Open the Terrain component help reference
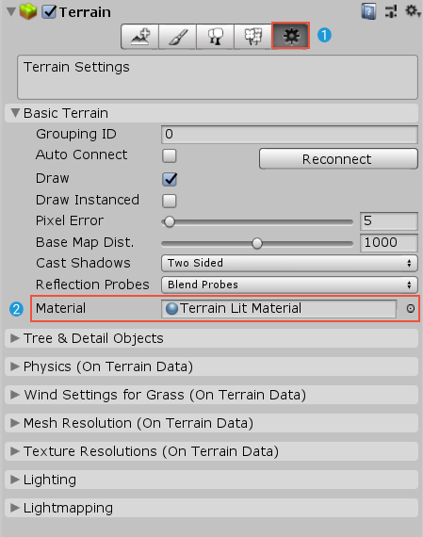423x537 pixels. pos(368,11)
